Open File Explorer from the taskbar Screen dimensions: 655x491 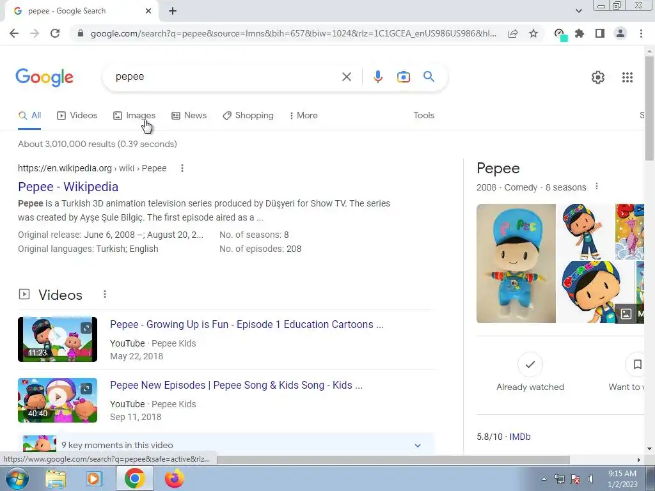(x=56, y=479)
